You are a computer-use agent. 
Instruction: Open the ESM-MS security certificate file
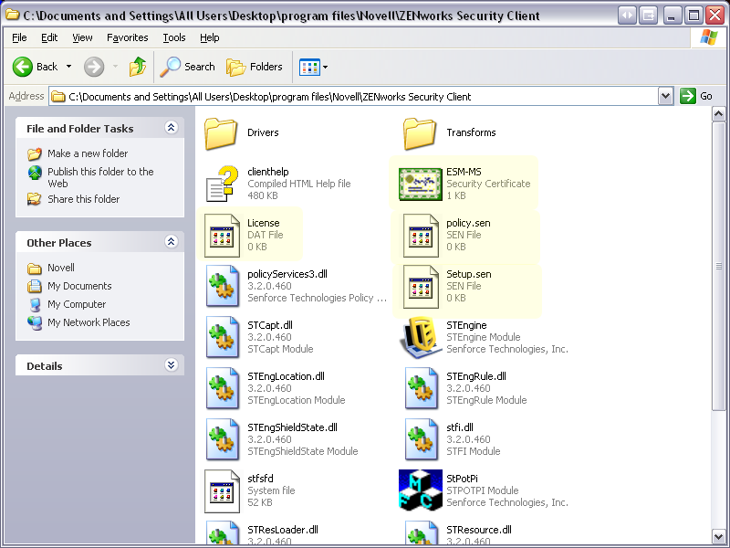(421, 184)
